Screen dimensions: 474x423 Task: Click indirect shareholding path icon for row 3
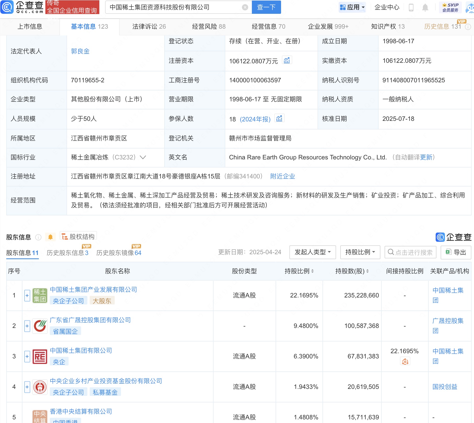[x=405, y=361]
